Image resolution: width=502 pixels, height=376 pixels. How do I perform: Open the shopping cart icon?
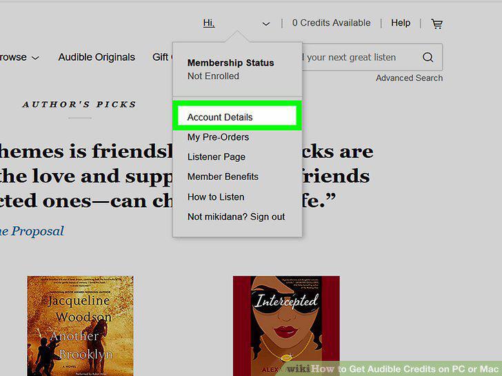pos(436,23)
